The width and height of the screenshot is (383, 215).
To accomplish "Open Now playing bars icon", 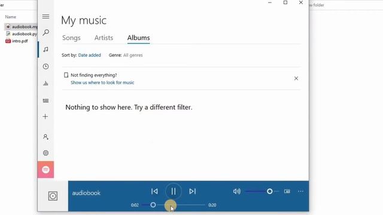I will [45, 84].
